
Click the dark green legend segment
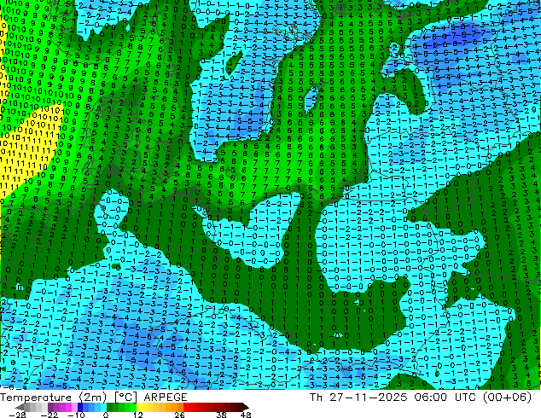109,407
